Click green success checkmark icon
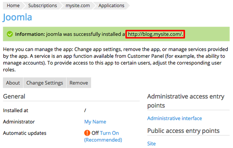The image size is (233, 148). tap(10, 34)
